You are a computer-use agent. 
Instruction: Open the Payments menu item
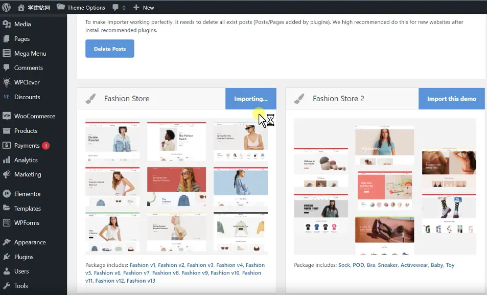(x=27, y=146)
